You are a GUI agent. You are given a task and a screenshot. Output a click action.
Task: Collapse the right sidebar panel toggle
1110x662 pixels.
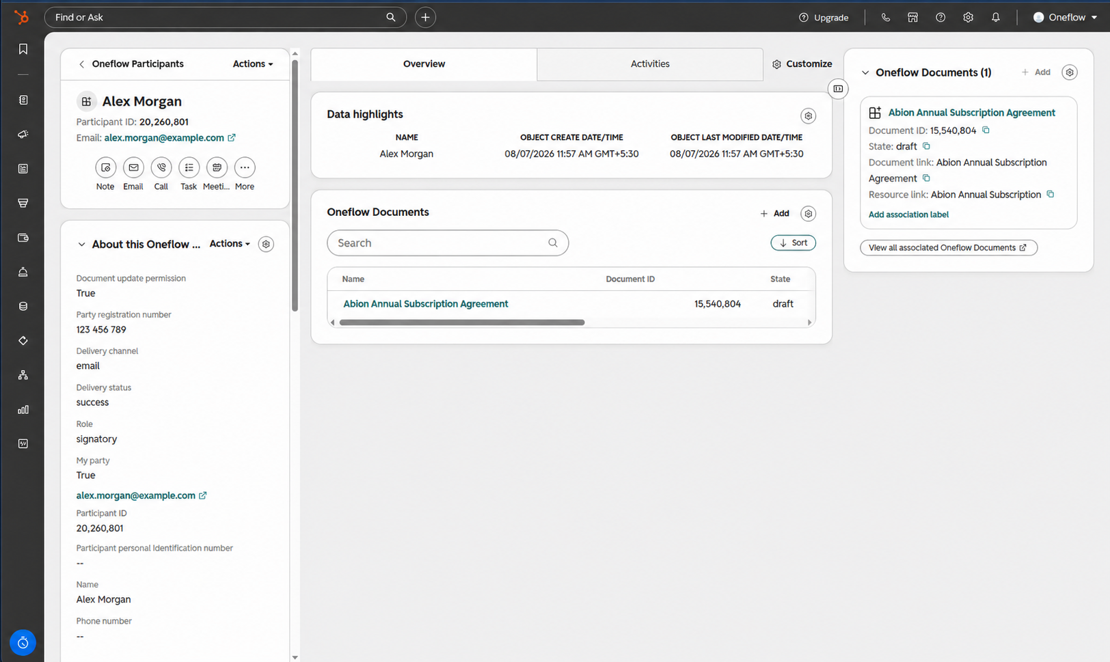(838, 89)
